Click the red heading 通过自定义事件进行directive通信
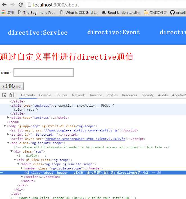Image resolution: width=186 pixels, height=199 pixels. tap(66, 57)
